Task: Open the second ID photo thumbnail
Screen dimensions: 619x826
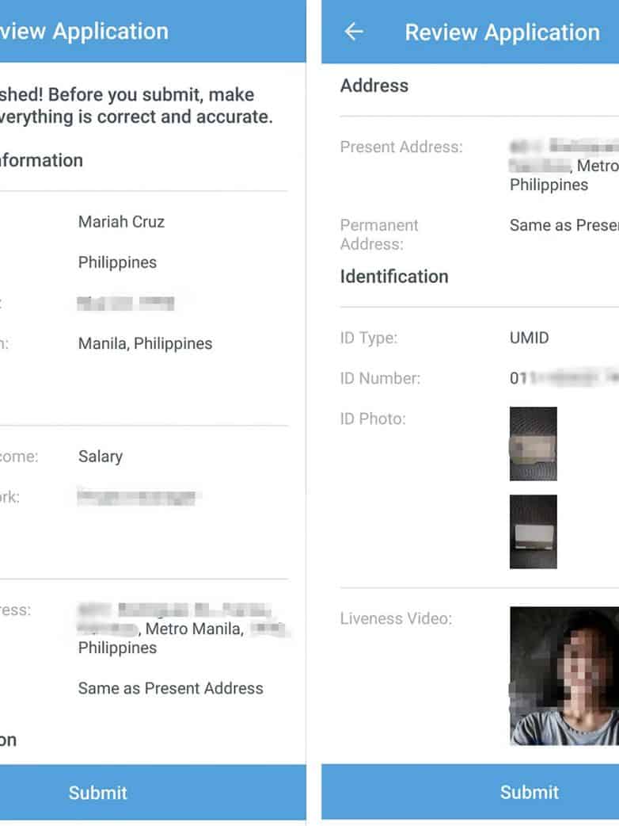Action: point(533,531)
